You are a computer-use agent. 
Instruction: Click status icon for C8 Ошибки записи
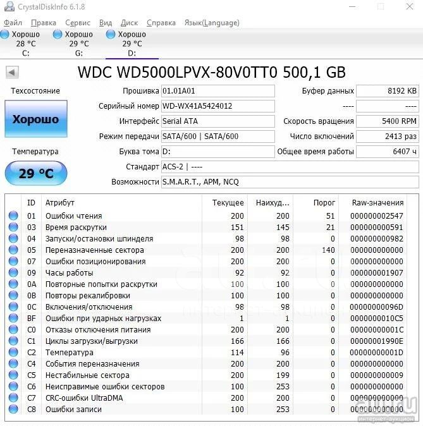[13, 409]
